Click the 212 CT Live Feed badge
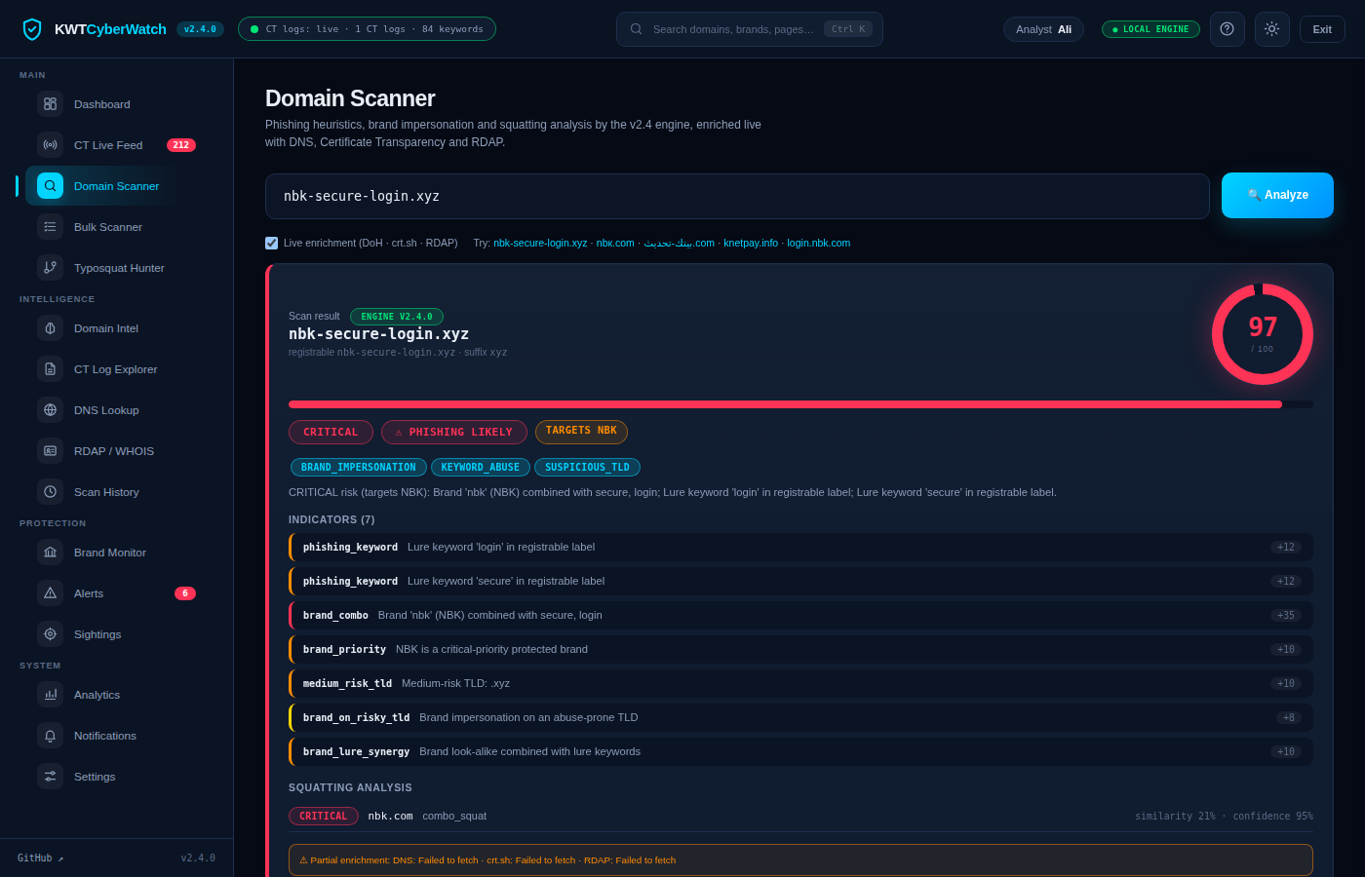The image size is (1365, 877). click(x=181, y=145)
